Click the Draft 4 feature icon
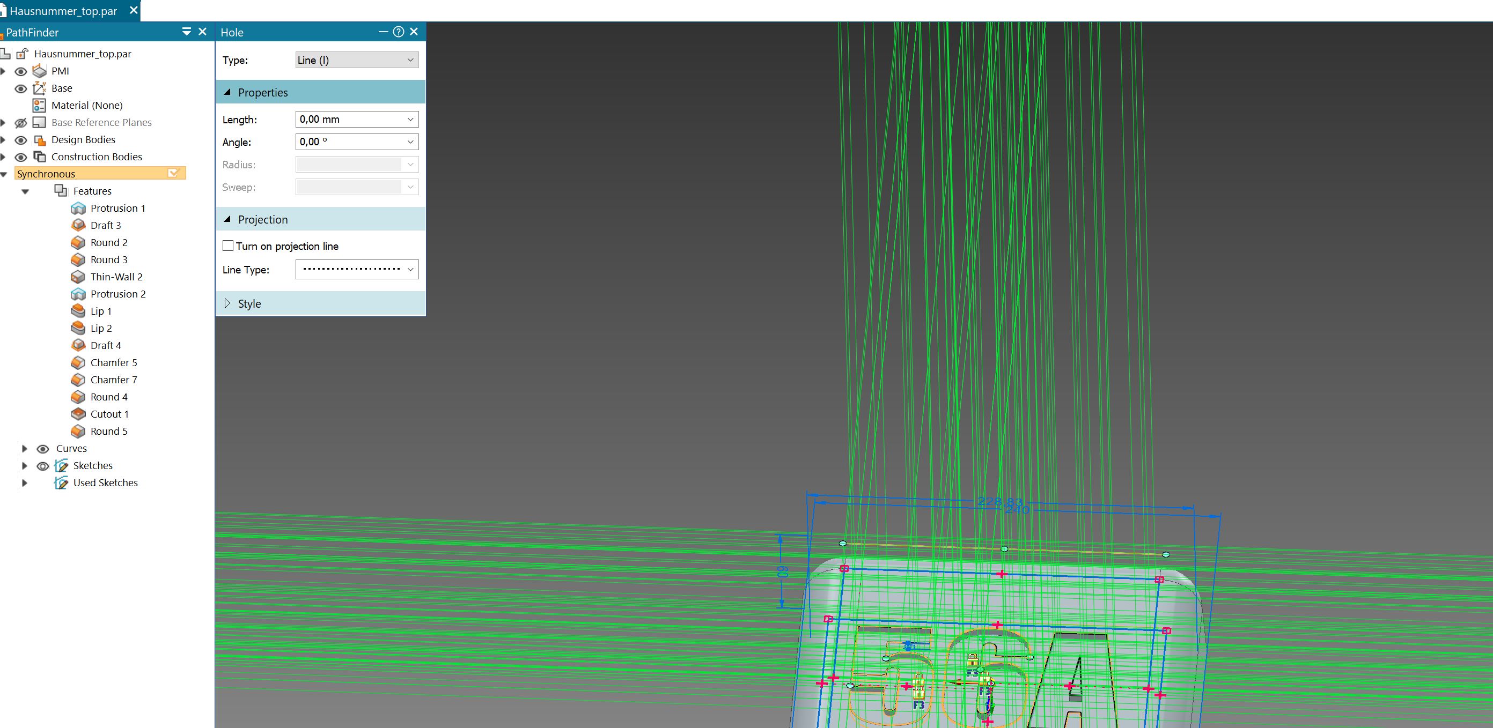Image resolution: width=1493 pixels, height=728 pixels. click(x=78, y=345)
